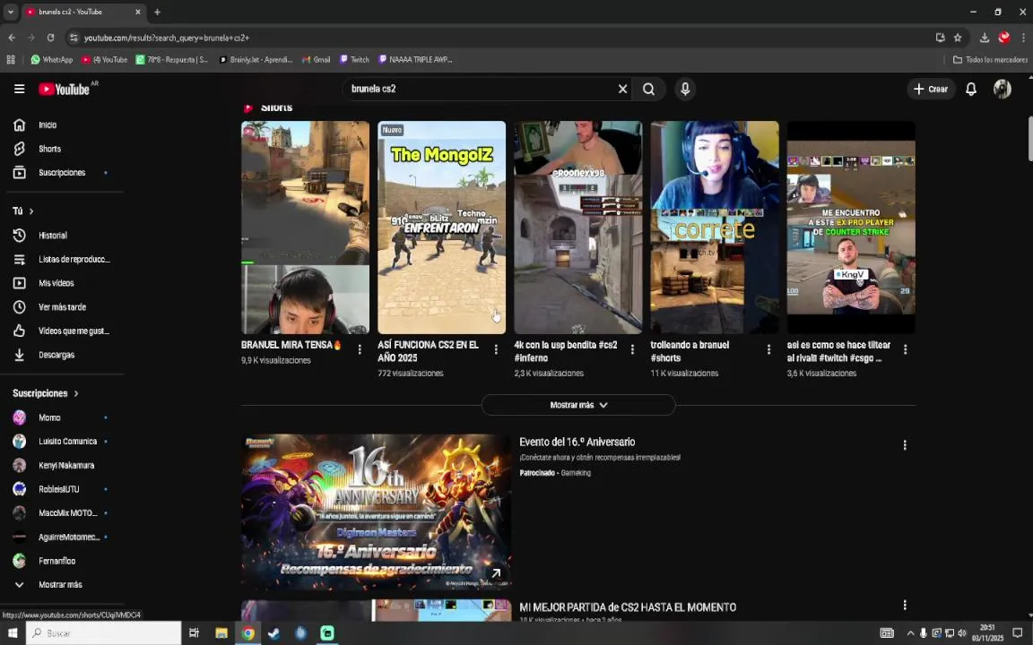Open options menu for BRANUEL MIRA TENSA short
This screenshot has width=1033, height=645.
360,349
